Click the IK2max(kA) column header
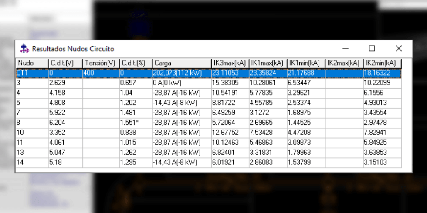 pyautogui.click(x=343, y=63)
